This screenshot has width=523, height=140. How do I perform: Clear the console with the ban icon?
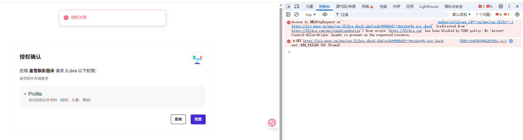tap(297, 14)
